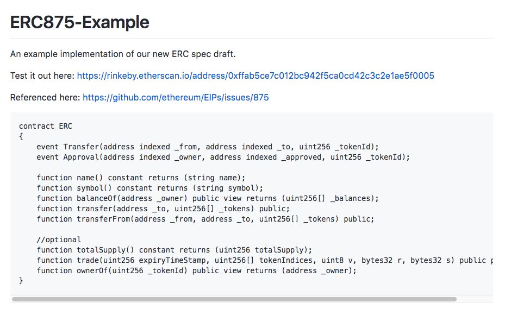Screen dimensions: 511x315
Task: Click the 'function totalSupply()' code line
Action: click(x=175, y=250)
